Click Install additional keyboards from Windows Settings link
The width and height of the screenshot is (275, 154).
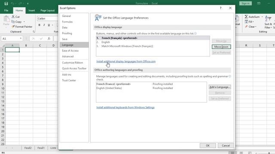pos(125,107)
